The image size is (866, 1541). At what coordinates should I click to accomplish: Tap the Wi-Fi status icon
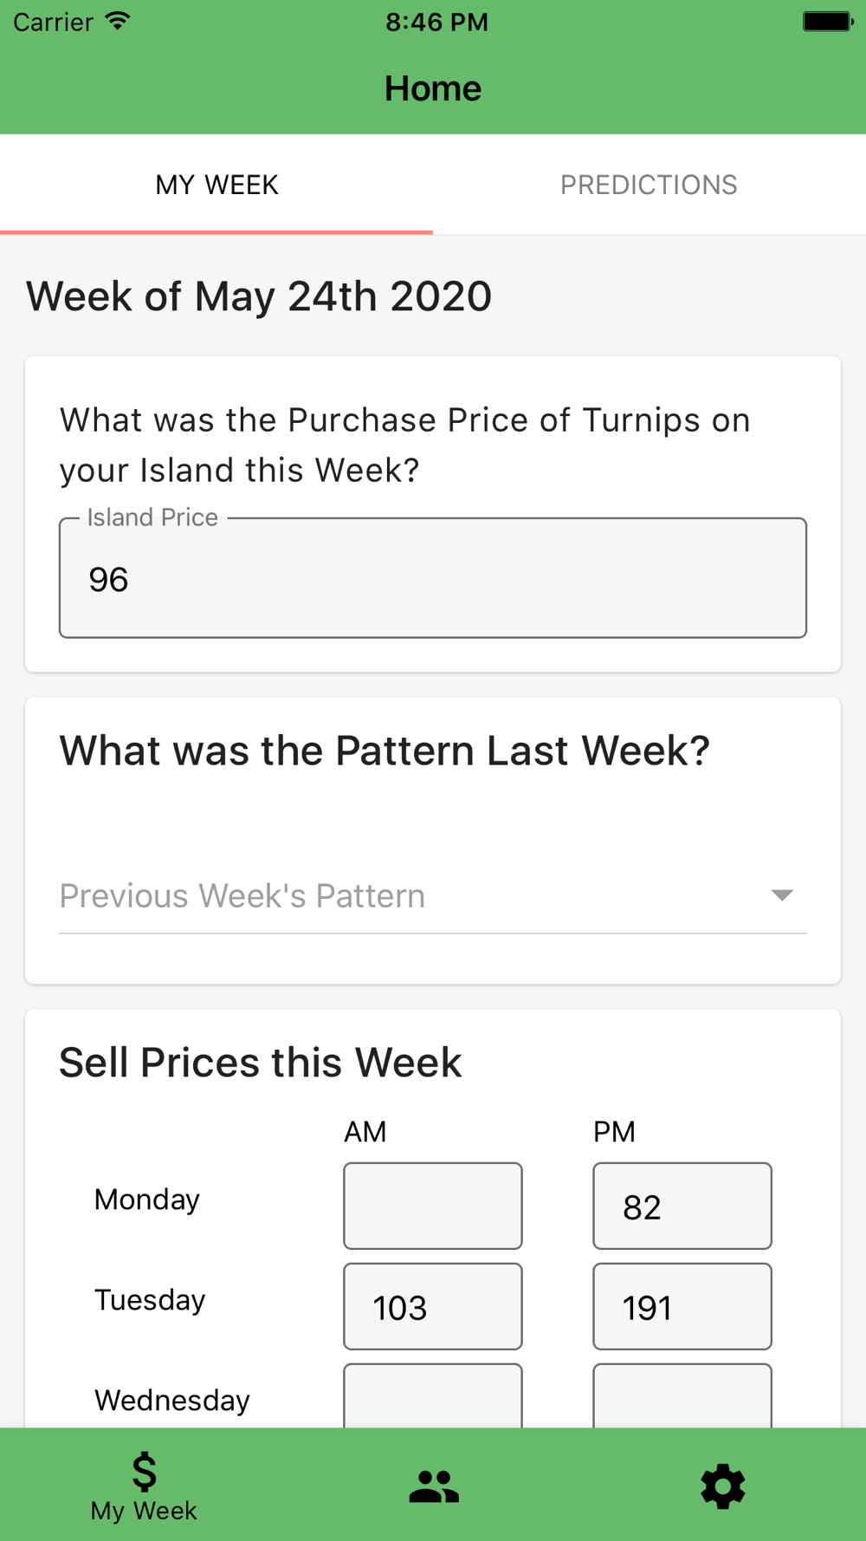click(118, 21)
